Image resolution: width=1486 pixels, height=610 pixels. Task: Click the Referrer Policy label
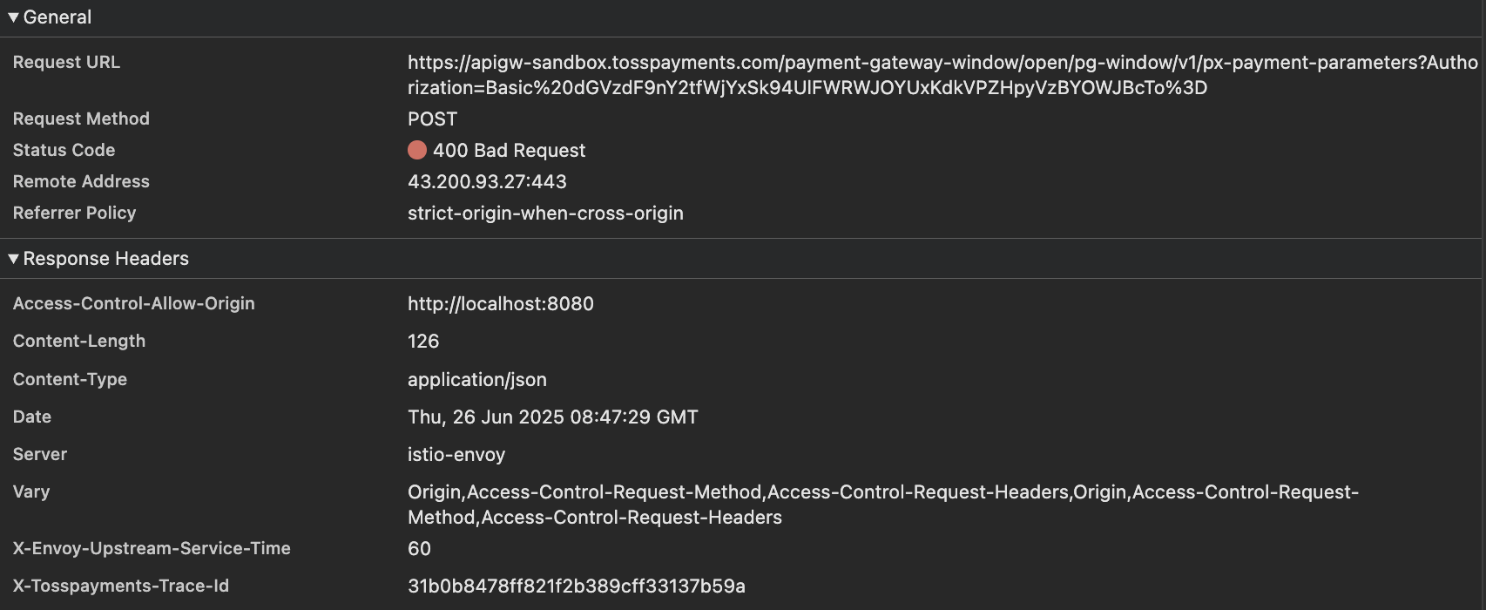click(74, 213)
